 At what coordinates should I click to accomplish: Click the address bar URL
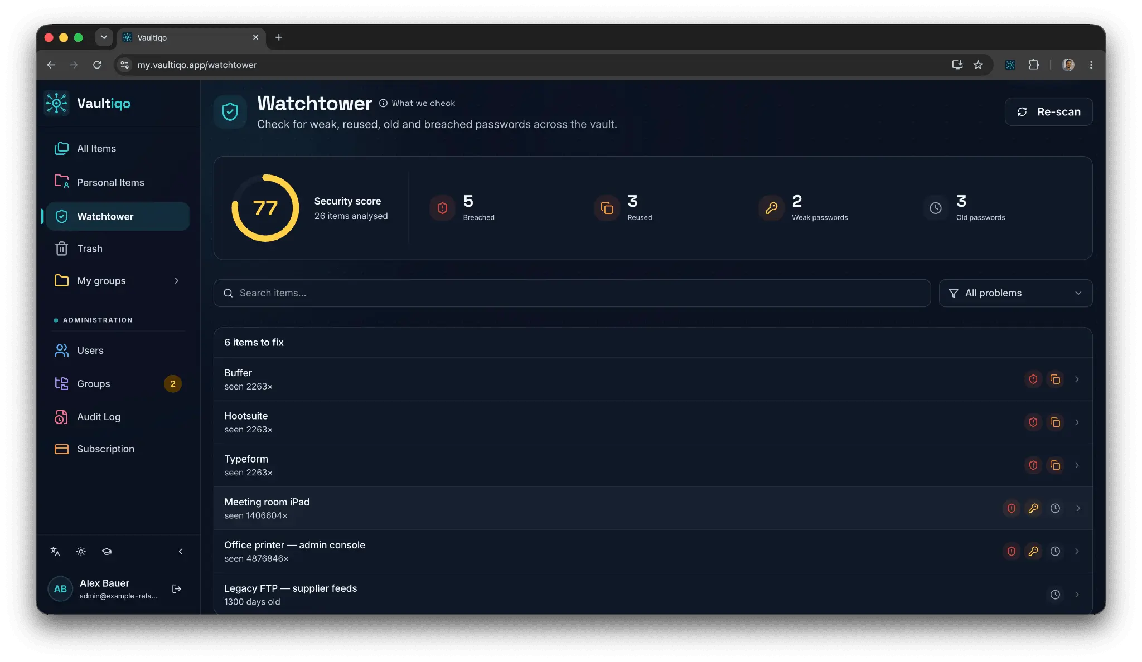coord(197,65)
